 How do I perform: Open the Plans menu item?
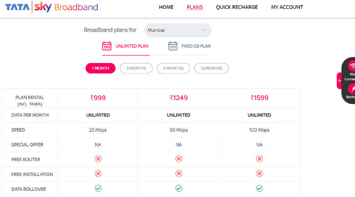tap(195, 7)
